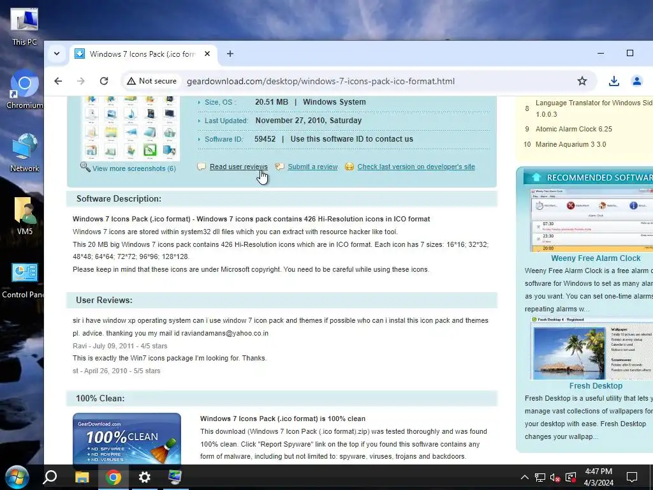
Task: Click the icons pack screenshot thumbnail
Action: [130, 128]
